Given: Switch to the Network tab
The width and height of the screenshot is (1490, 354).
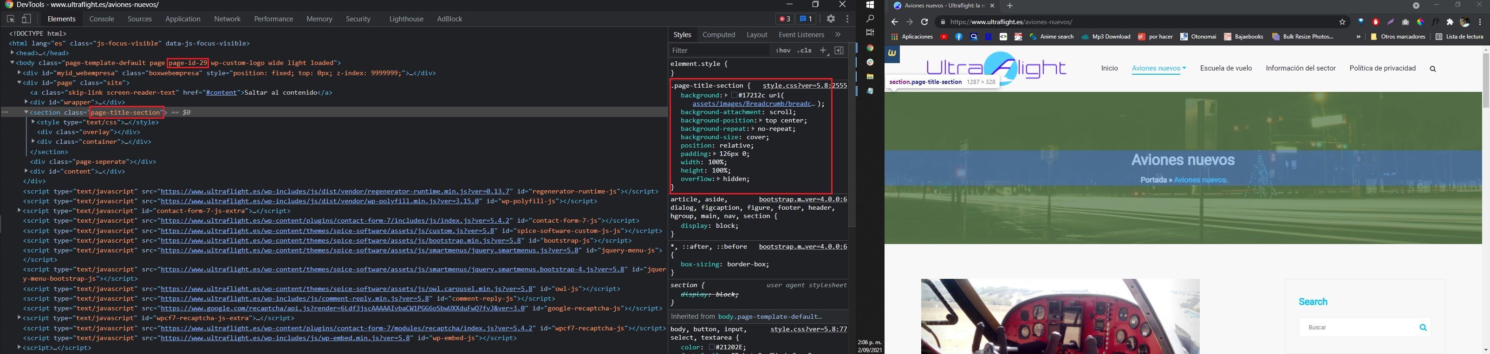Looking at the screenshot, I should coord(228,19).
